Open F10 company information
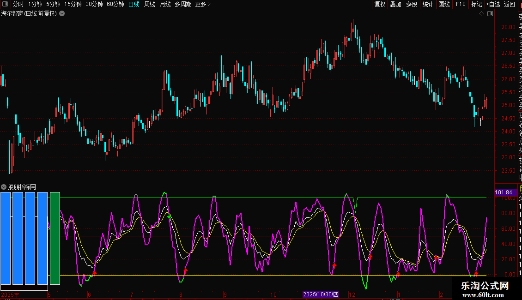Image resolution: width=522 pixels, height=300 pixels. pos(461,4)
